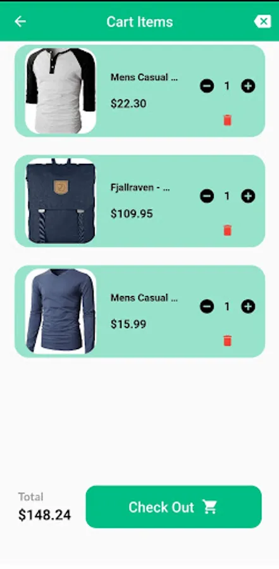Open the raglan henley shirt thumbnail

tap(61, 90)
